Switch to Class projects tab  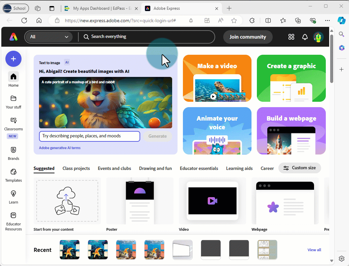tap(76, 168)
